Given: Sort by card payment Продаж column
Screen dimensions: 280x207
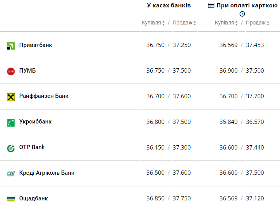Looking at the screenshot, I should click(257, 23).
